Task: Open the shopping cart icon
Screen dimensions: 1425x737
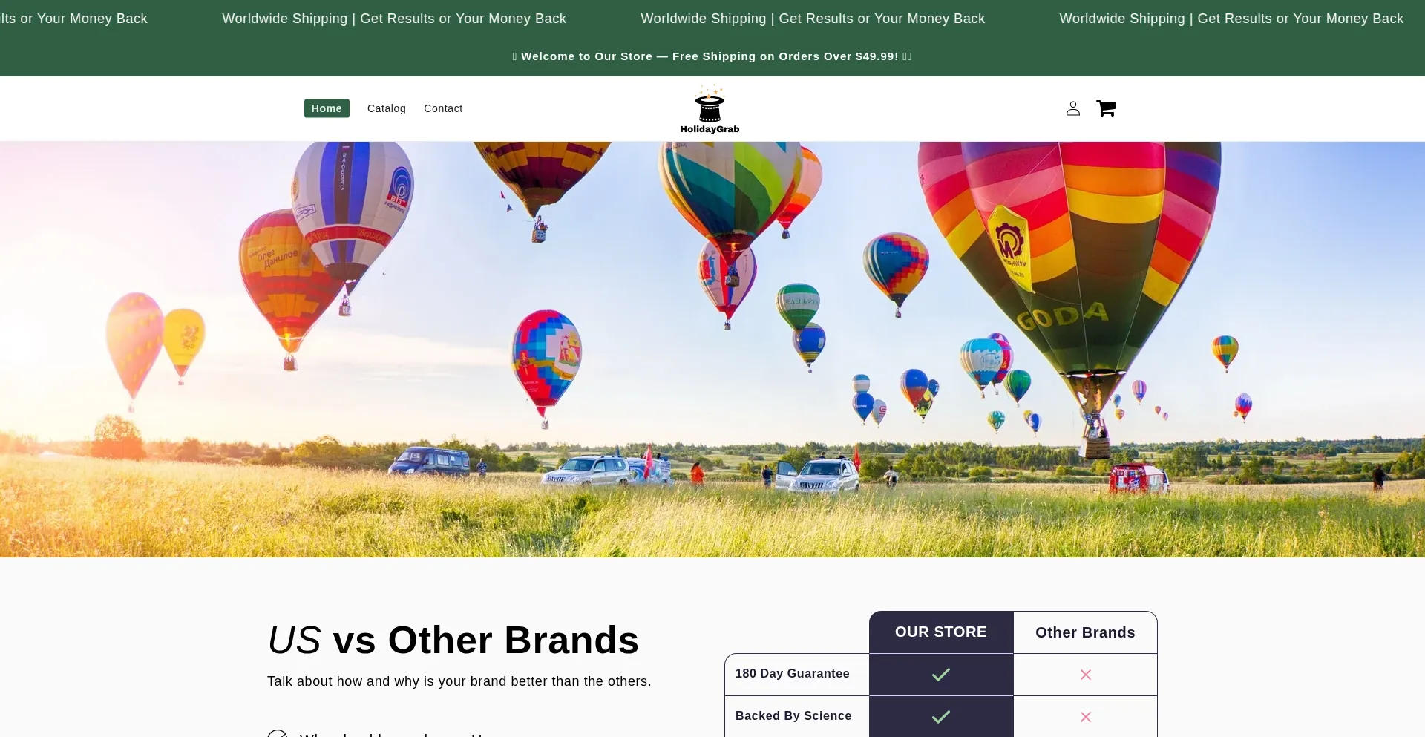Action: pyautogui.click(x=1106, y=108)
